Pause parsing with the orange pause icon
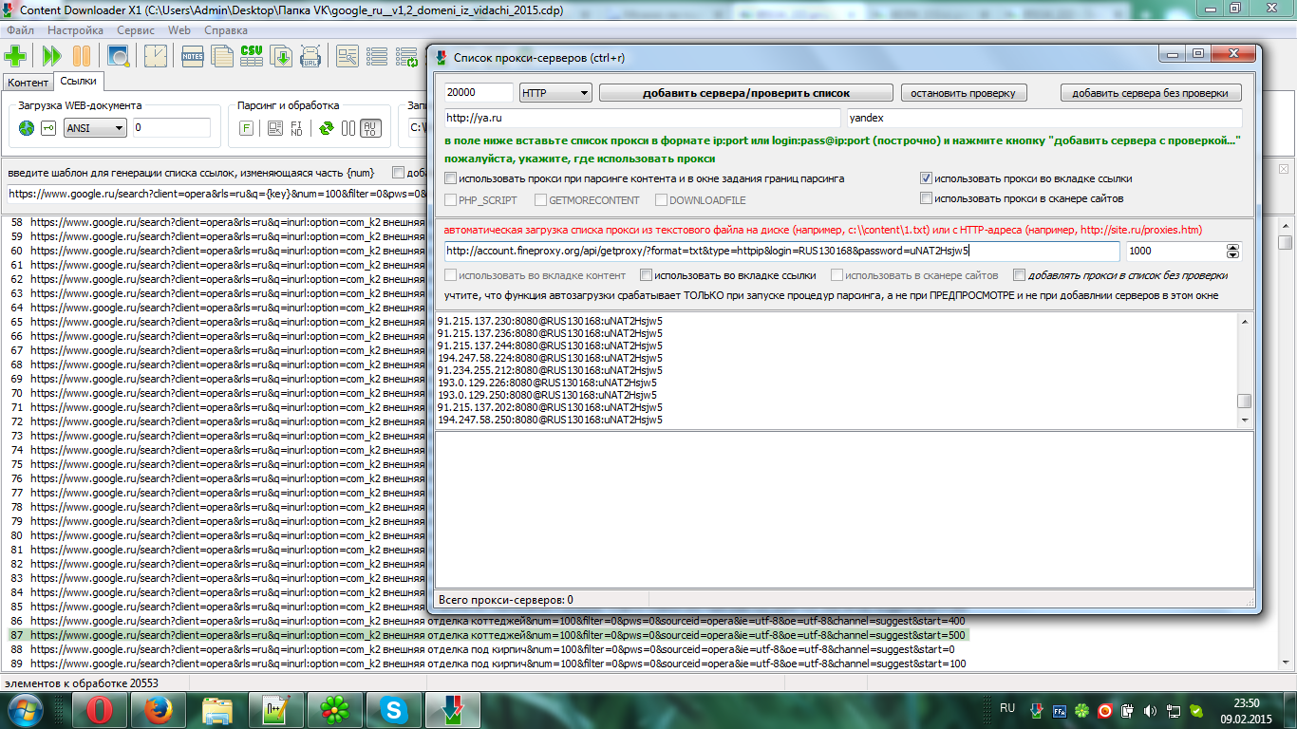The height and width of the screenshot is (729, 1297). pyautogui.click(x=82, y=56)
